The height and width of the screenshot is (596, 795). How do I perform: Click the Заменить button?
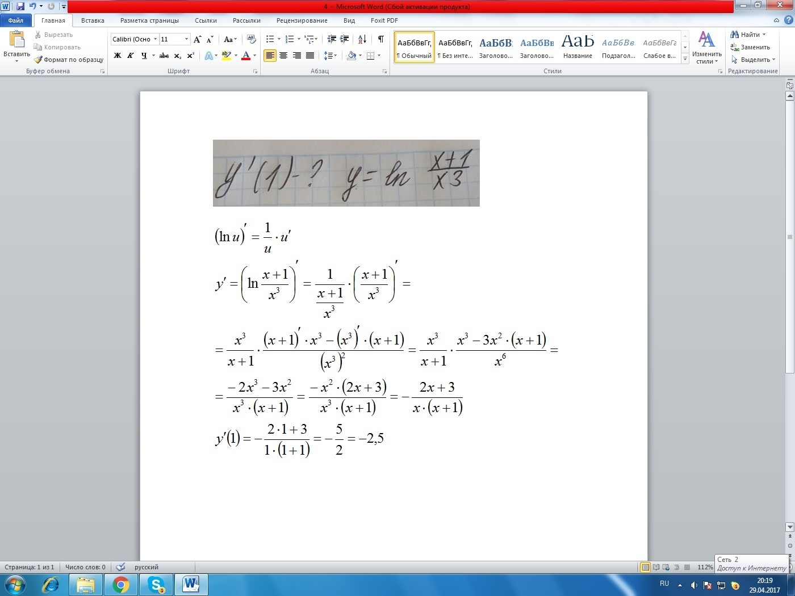click(750, 47)
